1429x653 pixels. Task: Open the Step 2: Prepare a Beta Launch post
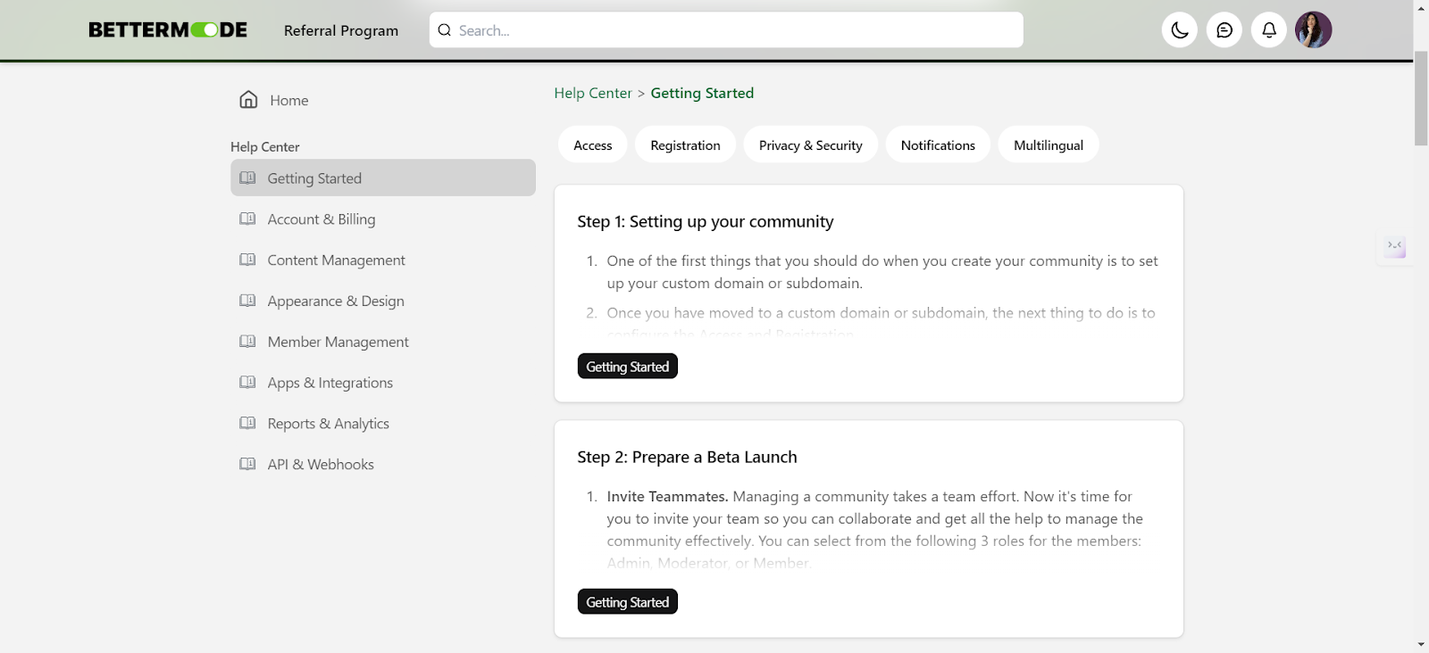click(687, 457)
